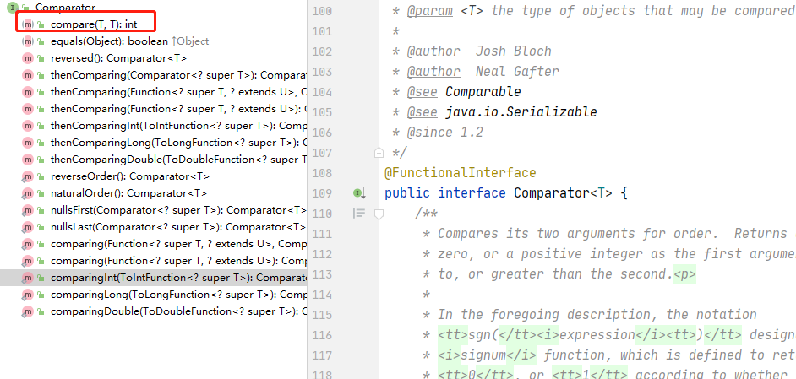Click the method icon beside naturalOrder()
This screenshot has width=796, height=379.
click(x=28, y=193)
